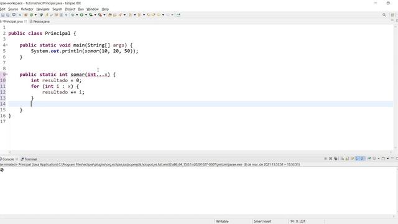Viewport: 398px width, 224px height.
Task: Click the 'int resultado = 0;' code line
Action: (56, 80)
